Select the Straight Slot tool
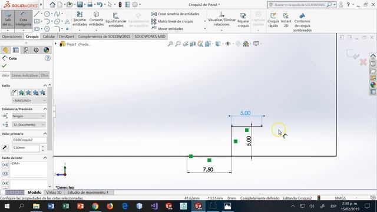The image size is (377, 212). [x=37, y=29]
